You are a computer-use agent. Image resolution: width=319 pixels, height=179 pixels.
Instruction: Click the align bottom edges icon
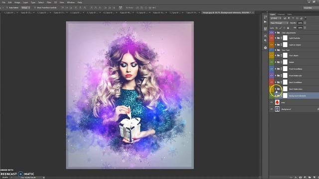pos(71,8)
